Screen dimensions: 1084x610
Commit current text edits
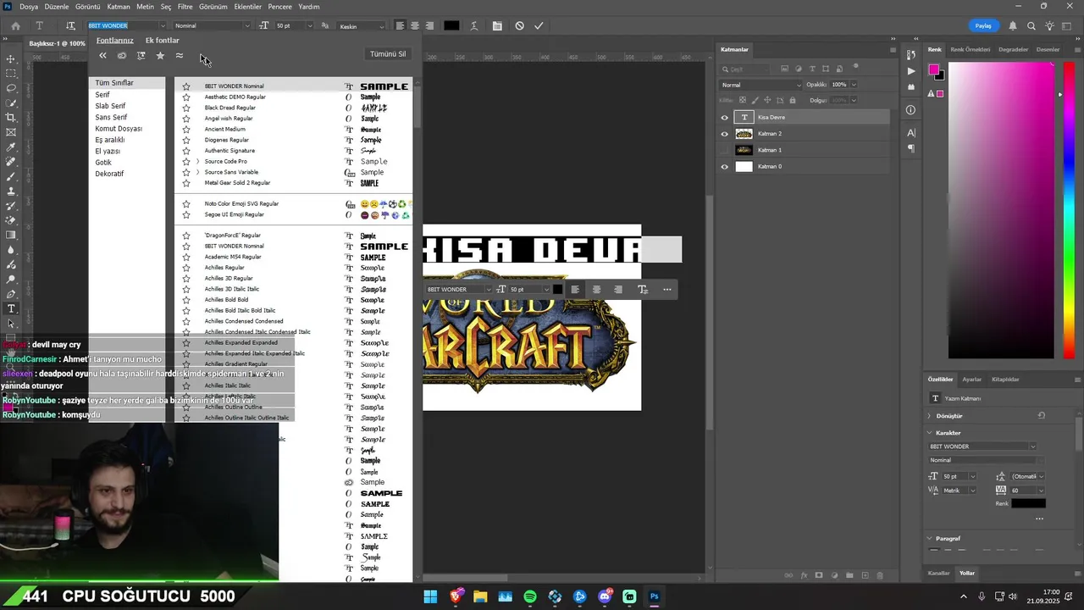(539, 25)
